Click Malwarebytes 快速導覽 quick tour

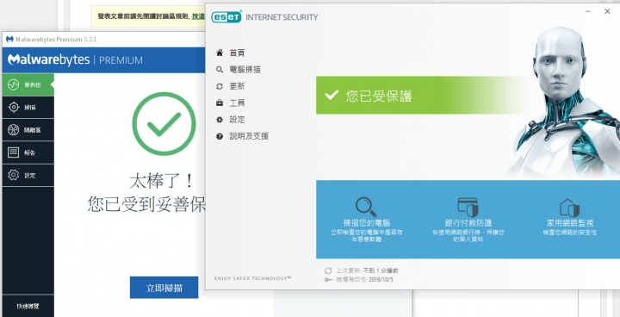pos(28,307)
